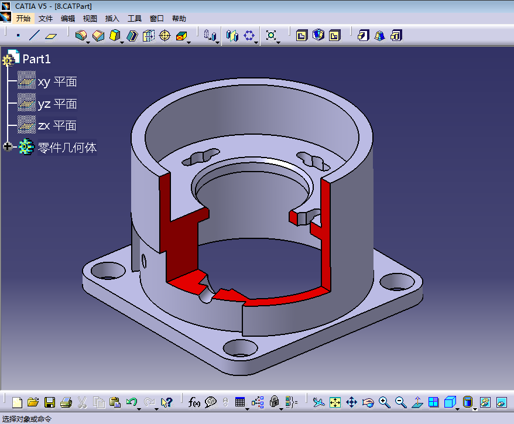Screen dimensions: 514x424
Task: Select the xy 平面 in the tree
Action: pos(57,82)
